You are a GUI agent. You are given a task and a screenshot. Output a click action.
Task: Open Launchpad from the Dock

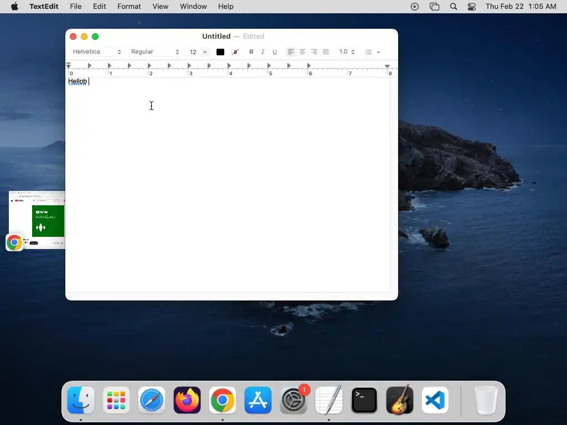pos(116,400)
